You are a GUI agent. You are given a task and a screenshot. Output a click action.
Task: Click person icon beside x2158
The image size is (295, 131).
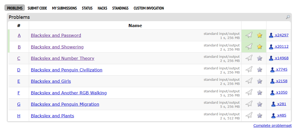(x=272, y=81)
